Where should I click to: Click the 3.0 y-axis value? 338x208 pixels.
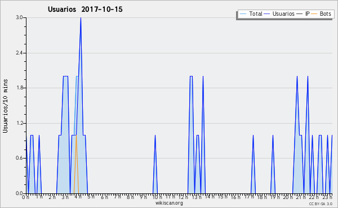[x=19, y=17]
